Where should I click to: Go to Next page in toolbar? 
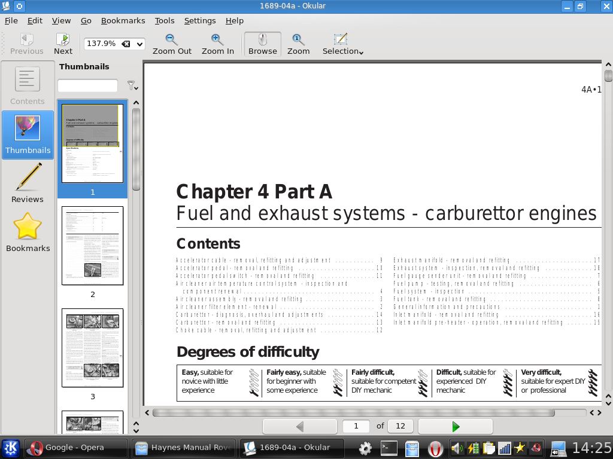coord(63,44)
